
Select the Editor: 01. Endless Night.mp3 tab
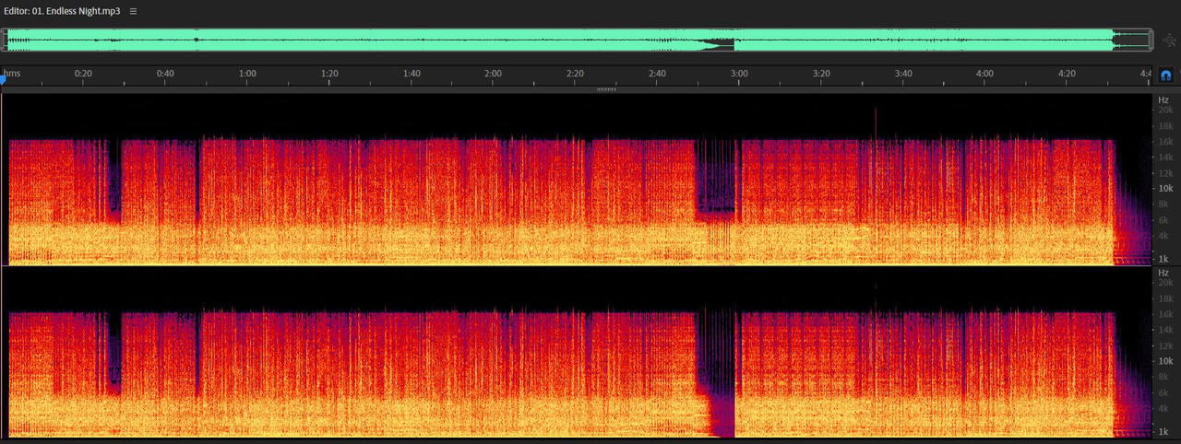[x=62, y=11]
